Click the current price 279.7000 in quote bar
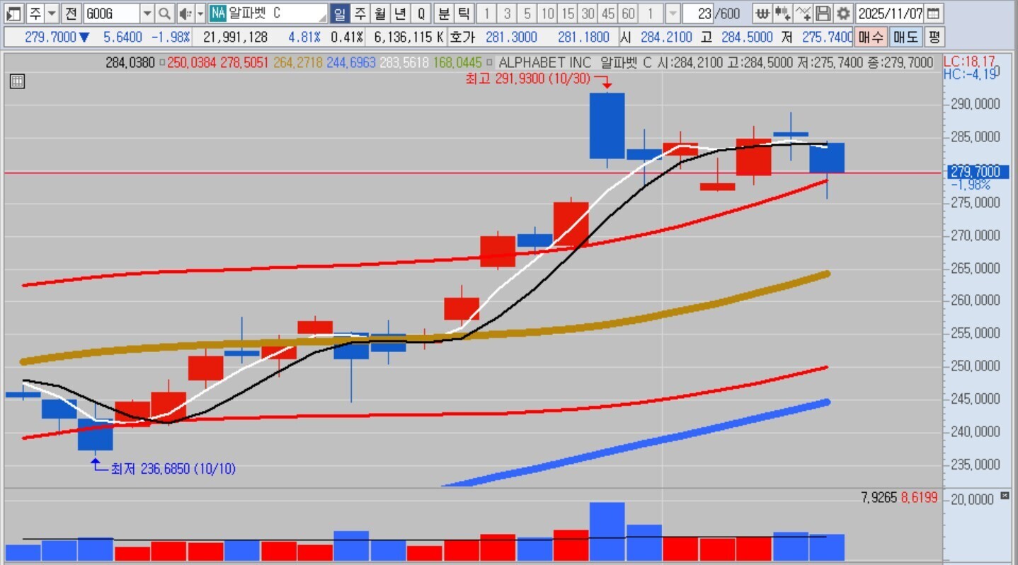The width and height of the screenshot is (1018, 565). [x=50, y=37]
